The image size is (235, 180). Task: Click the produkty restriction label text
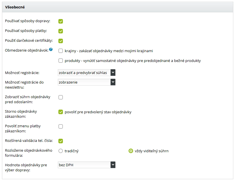(x=133, y=61)
